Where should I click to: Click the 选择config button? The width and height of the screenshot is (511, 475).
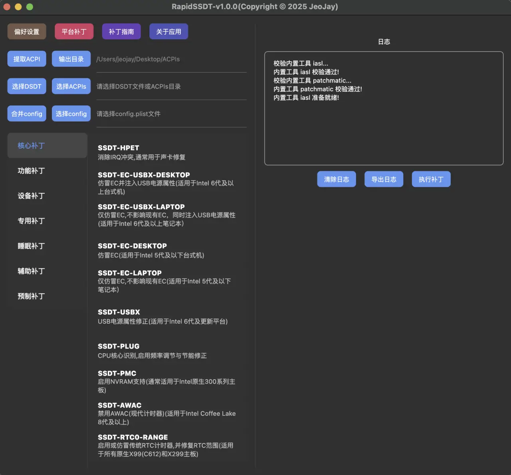click(71, 114)
